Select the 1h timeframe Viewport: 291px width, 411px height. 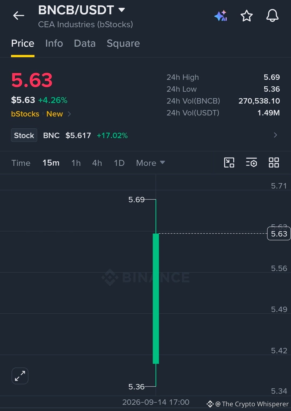pos(76,163)
